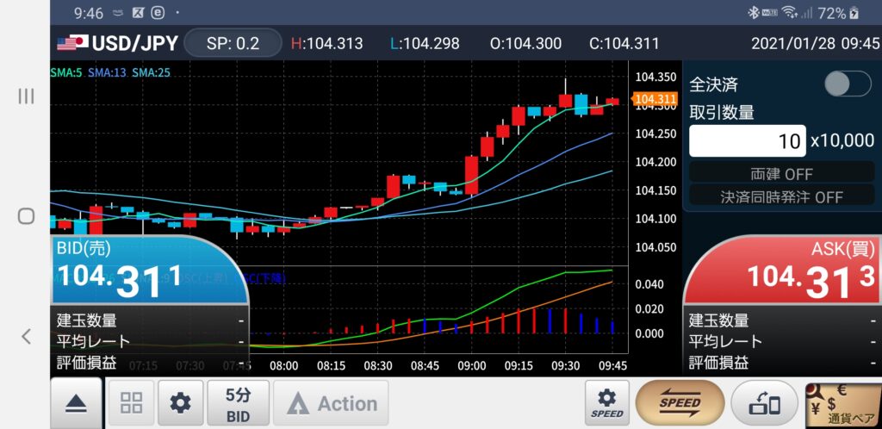The image size is (882, 429).
Task: Tap the H:104.313 high value
Action: pos(326,43)
